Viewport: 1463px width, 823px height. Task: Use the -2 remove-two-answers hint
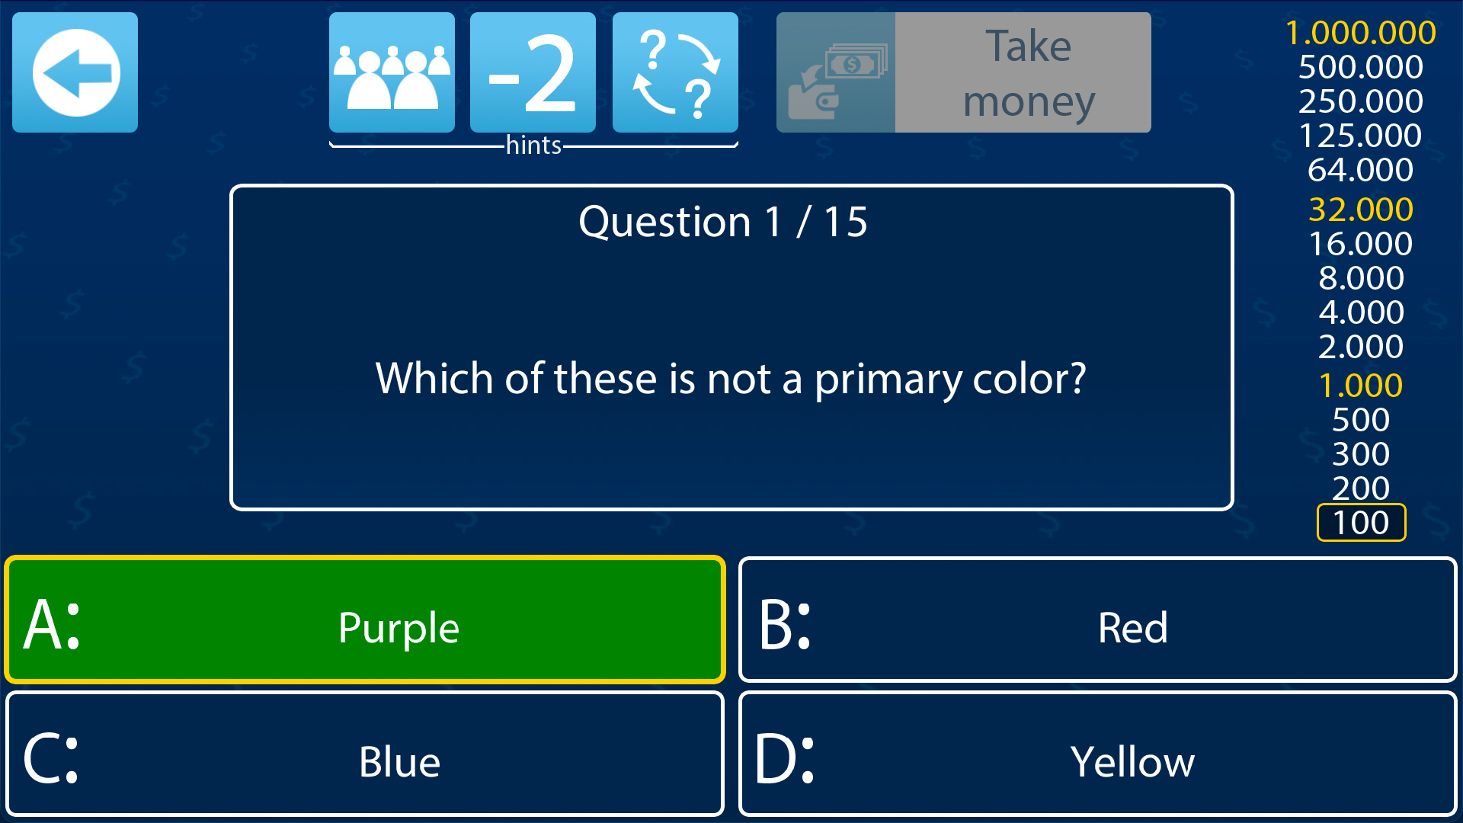click(533, 72)
